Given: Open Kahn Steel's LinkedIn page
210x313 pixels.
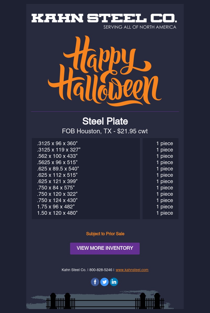Looking at the screenshot, I should point(114,282).
